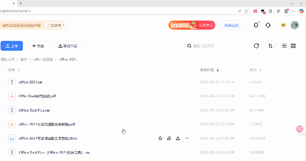This screenshot has height=161, width=306.
Task: Toggle the select-all files checkbox
Action: 3,70
